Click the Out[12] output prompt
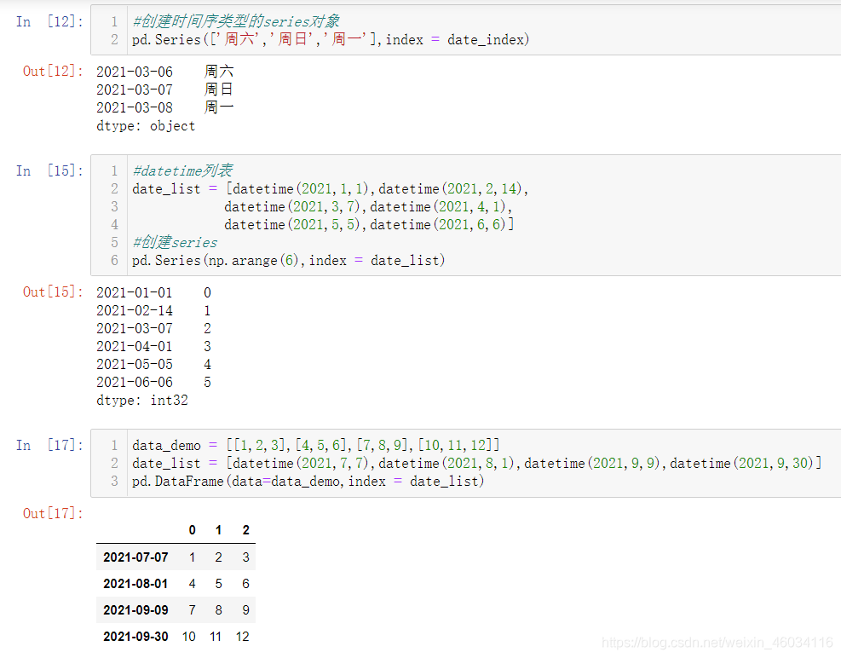 [x=53, y=72]
